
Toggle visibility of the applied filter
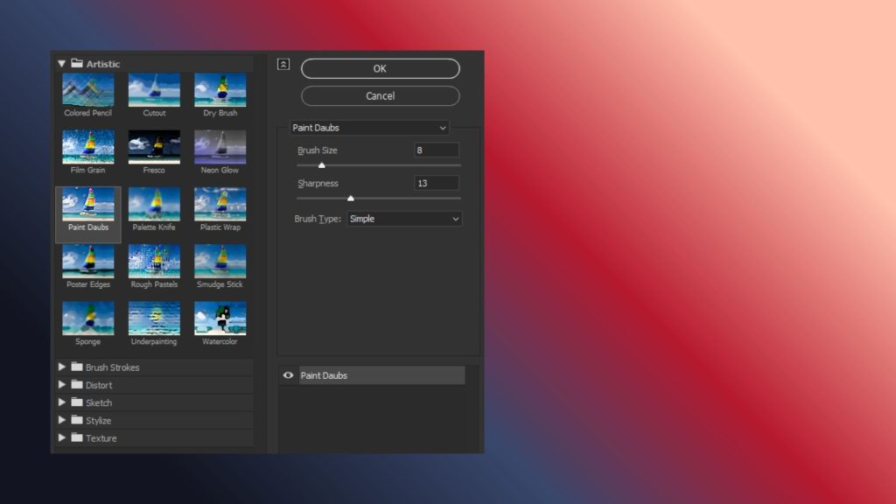287,374
